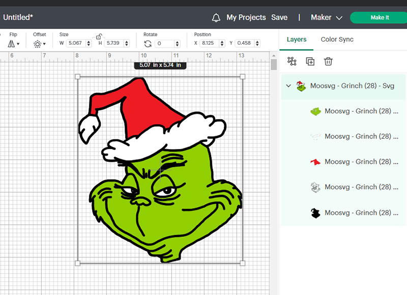Click the rotate value stepper

point(177,44)
